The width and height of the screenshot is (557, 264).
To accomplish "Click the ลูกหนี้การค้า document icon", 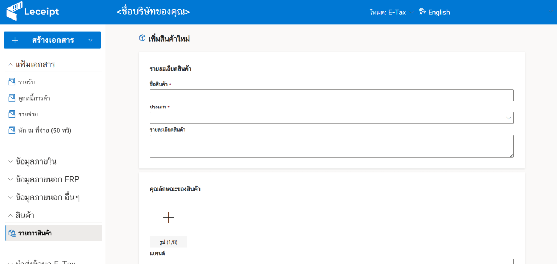I will click(12, 98).
